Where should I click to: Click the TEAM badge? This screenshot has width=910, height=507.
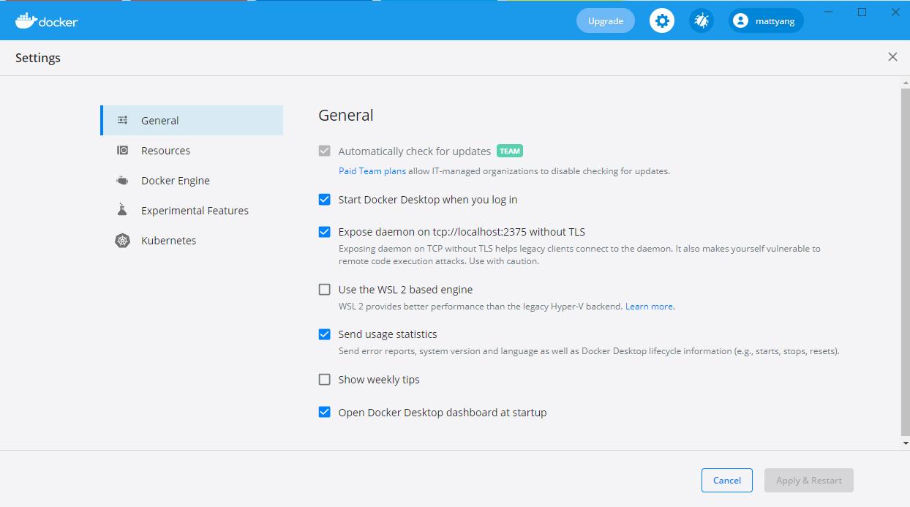[510, 151]
